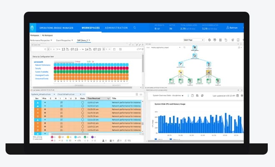Image resolution: width=275 pixels, height=167 pixels.
Task: Open the Performance Dashboard settings gear
Action: tap(242, 96)
